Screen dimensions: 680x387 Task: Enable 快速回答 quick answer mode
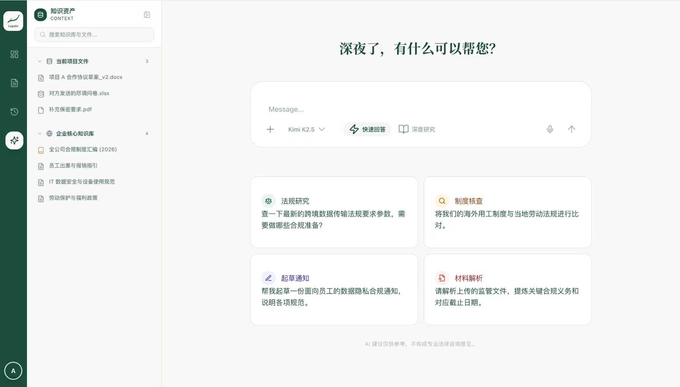(x=367, y=129)
